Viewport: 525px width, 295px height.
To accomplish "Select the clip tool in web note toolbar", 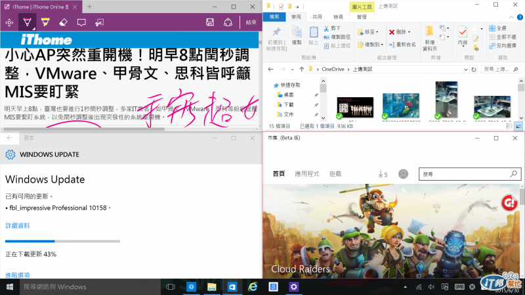I will click(x=100, y=22).
